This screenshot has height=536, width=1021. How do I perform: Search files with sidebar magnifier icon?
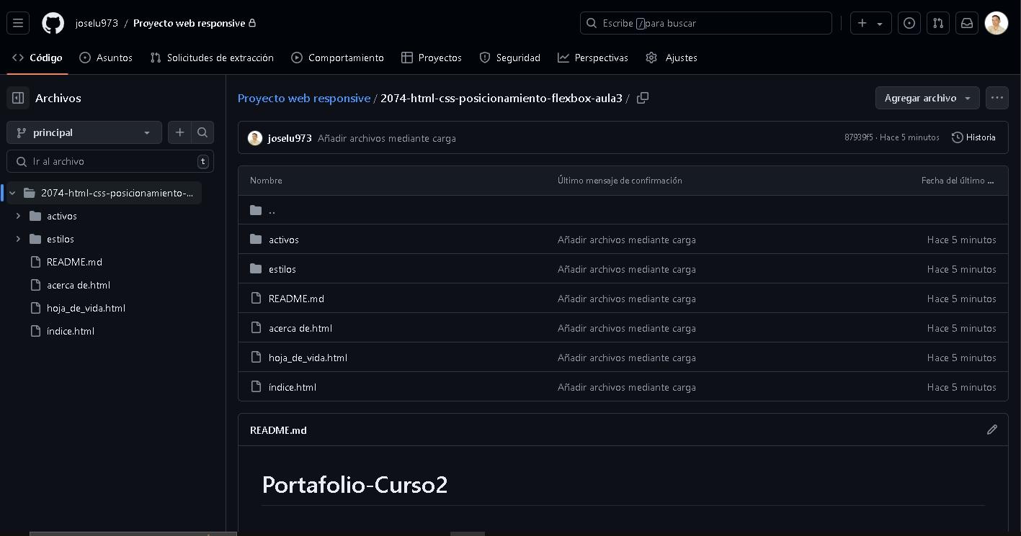[202, 132]
